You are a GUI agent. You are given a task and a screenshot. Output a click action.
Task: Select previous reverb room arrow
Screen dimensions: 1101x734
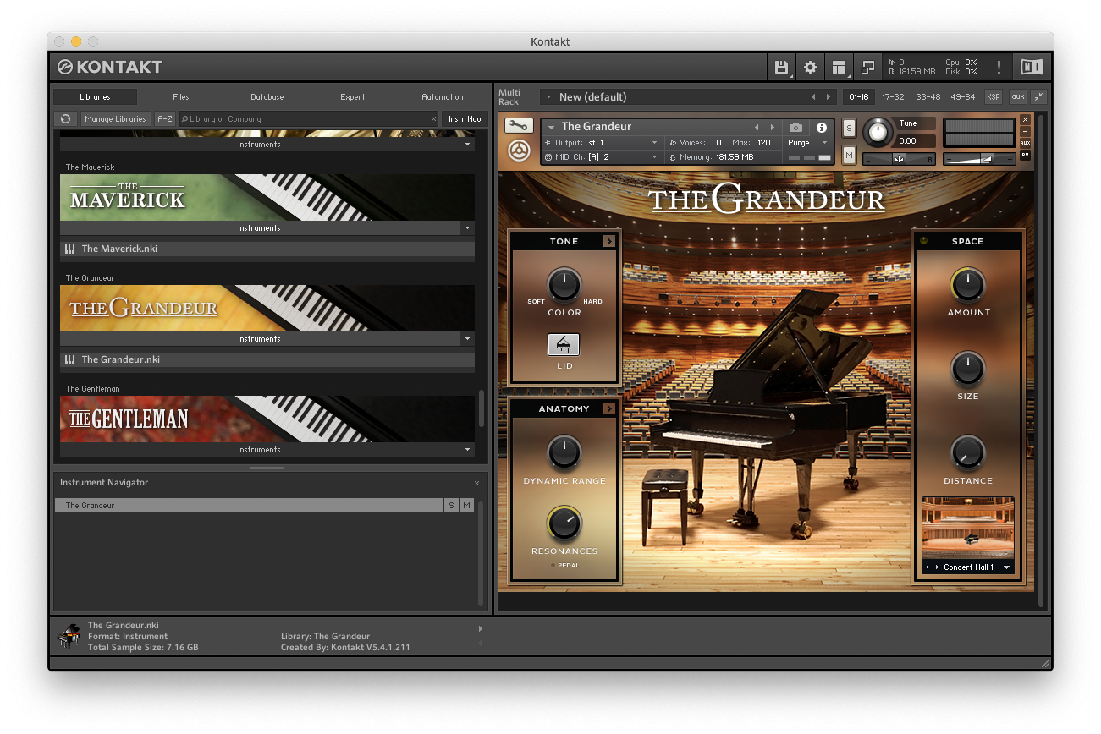[927, 567]
